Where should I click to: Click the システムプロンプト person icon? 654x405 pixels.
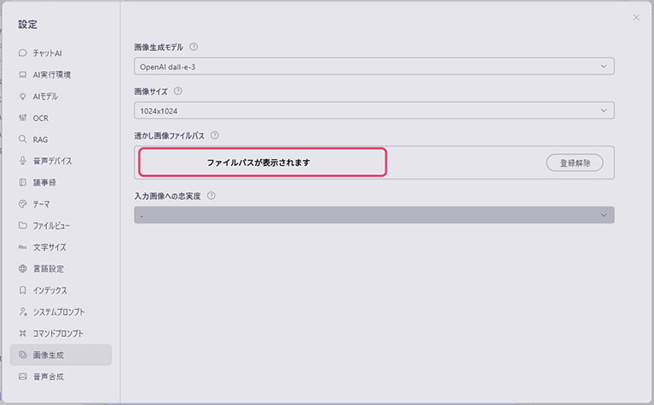[x=23, y=311]
